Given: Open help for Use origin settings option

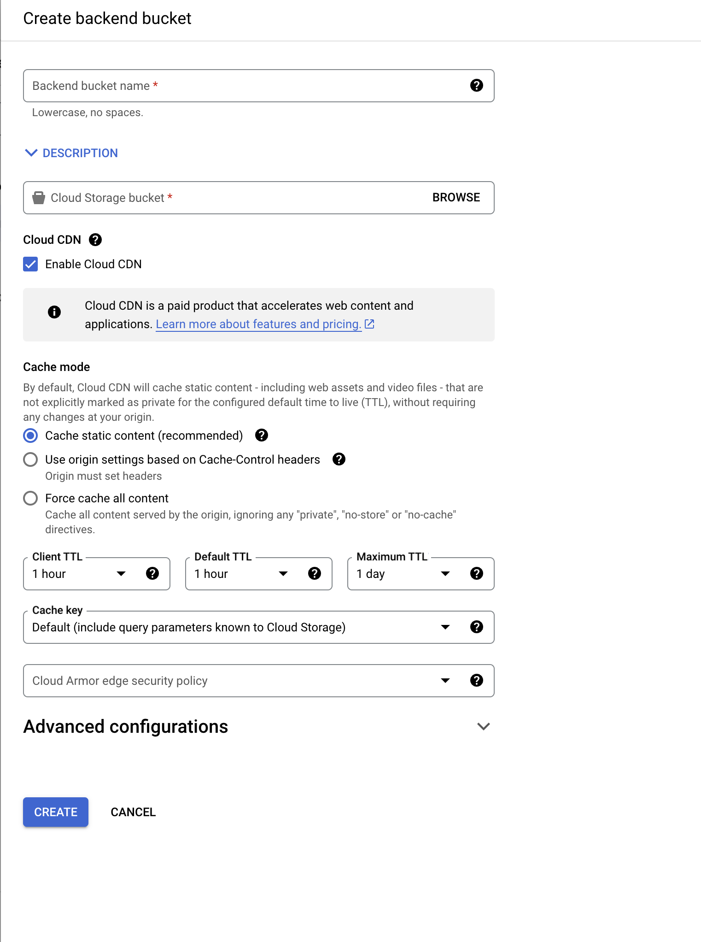Looking at the screenshot, I should coord(339,459).
